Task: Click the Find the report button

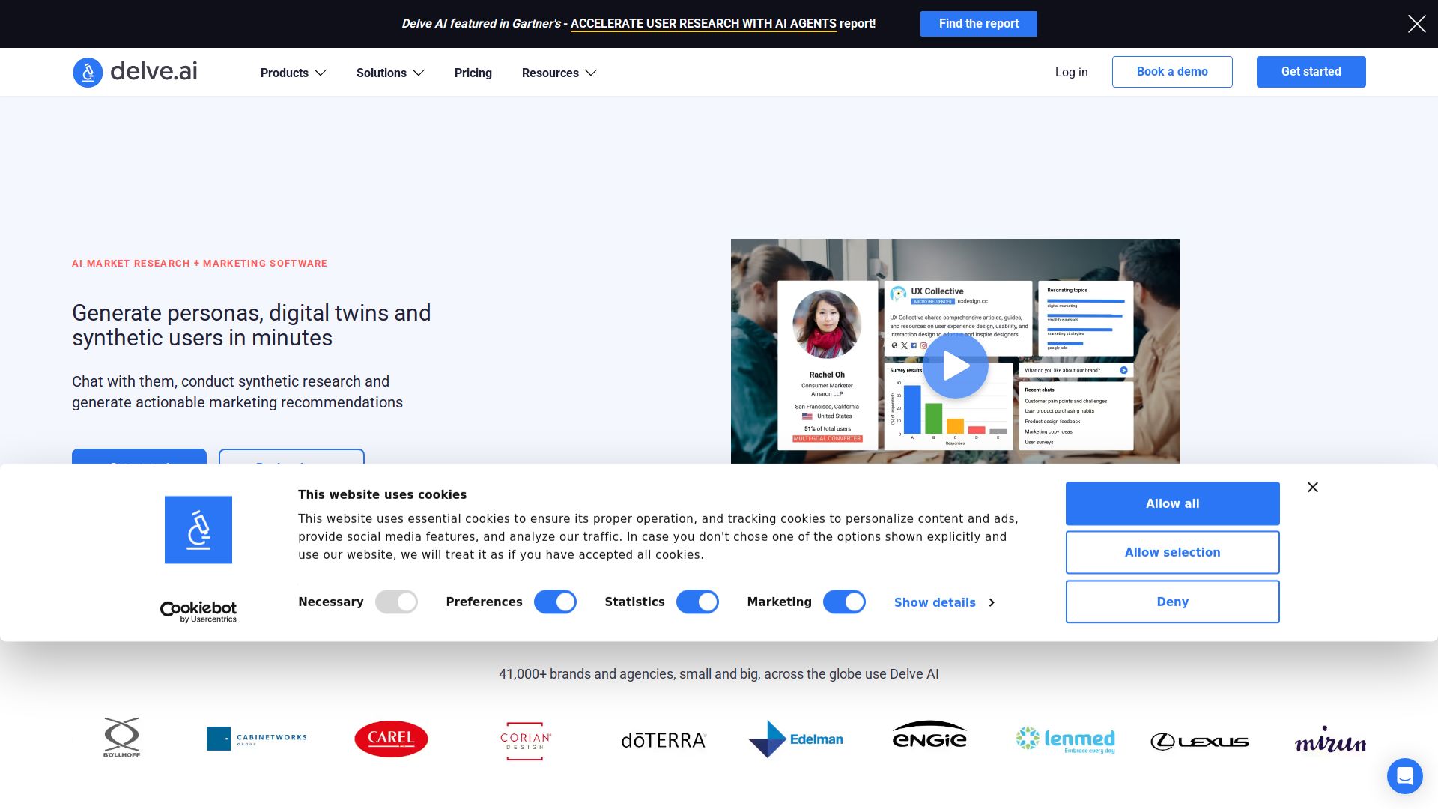Action: pos(978,24)
